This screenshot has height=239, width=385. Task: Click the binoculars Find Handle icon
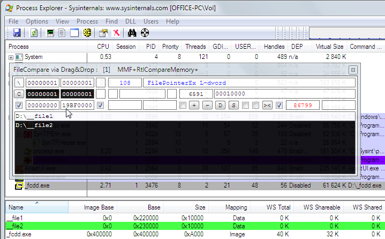click(x=132, y=33)
